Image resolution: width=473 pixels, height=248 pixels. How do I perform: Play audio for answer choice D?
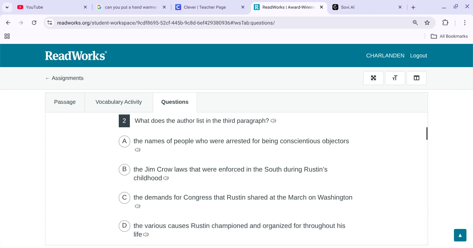tap(146, 235)
